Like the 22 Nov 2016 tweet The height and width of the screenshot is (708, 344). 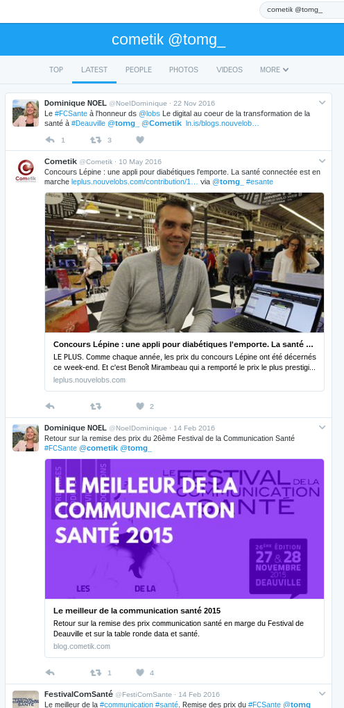click(140, 140)
